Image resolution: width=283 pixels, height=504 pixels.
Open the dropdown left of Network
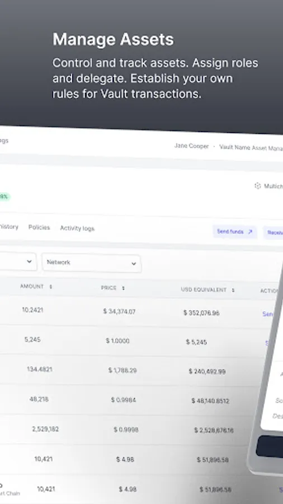(18, 262)
